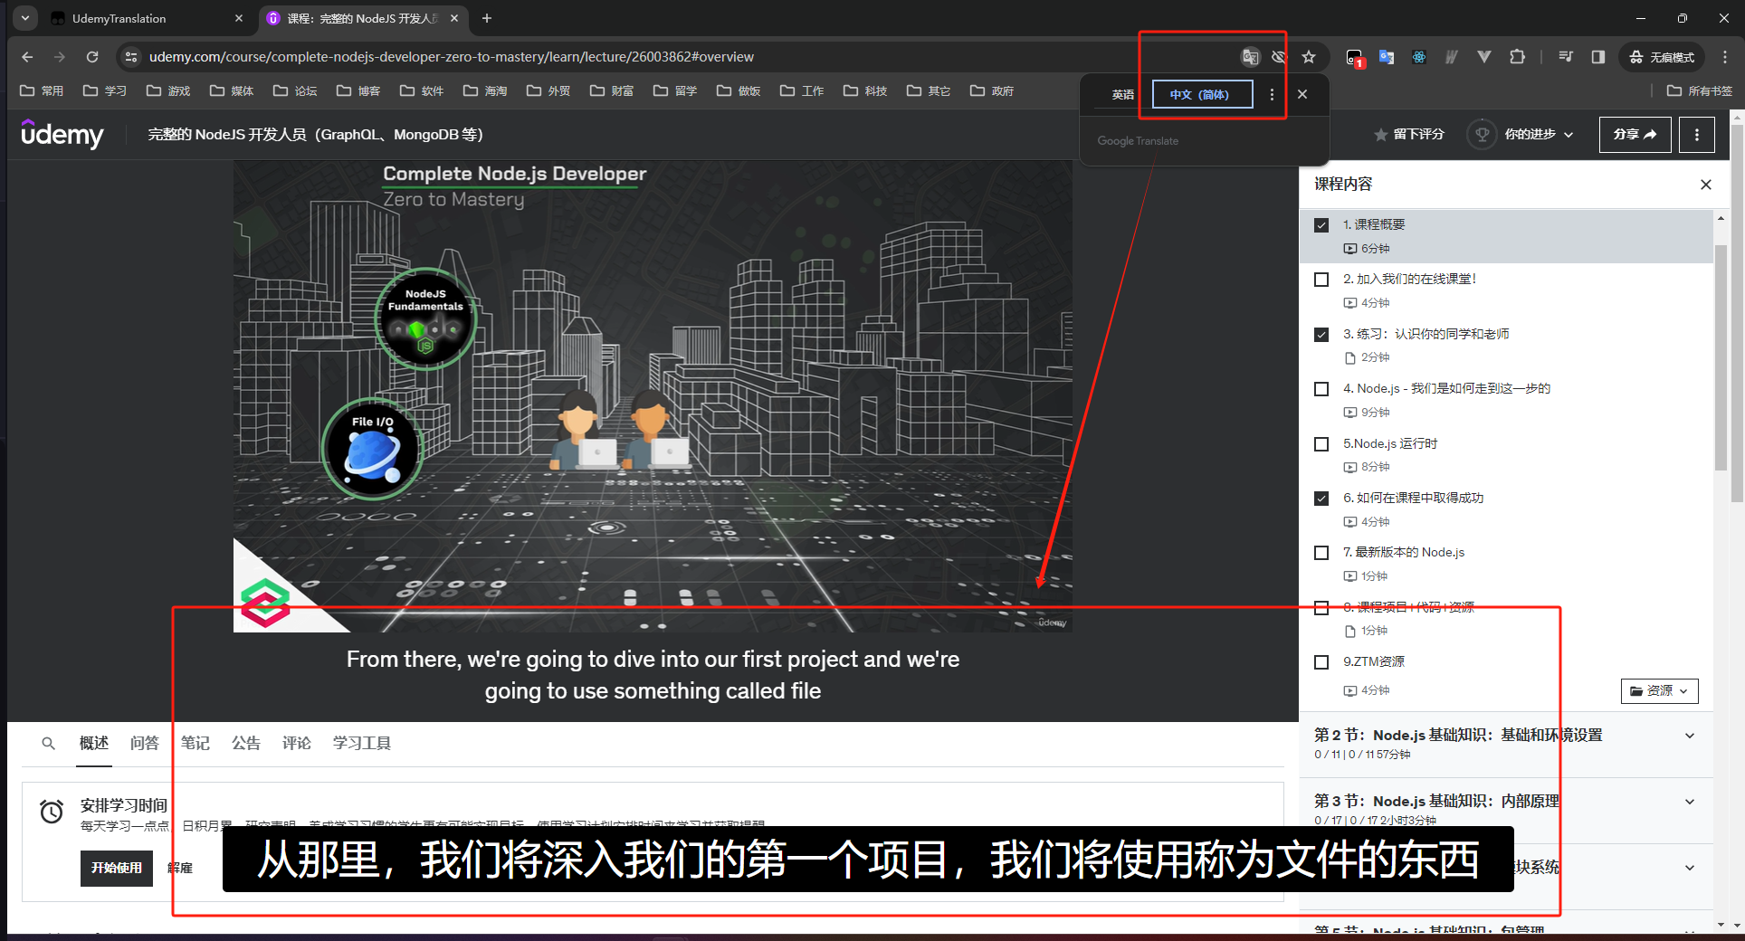Click the 分享 share button

click(x=1635, y=135)
